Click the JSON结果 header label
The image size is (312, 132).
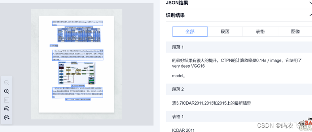coord(177,3)
